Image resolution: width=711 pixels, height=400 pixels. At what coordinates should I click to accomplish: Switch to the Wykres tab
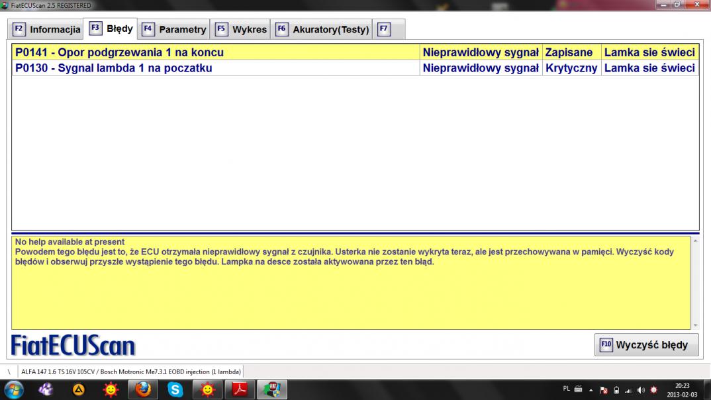point(240,30)
